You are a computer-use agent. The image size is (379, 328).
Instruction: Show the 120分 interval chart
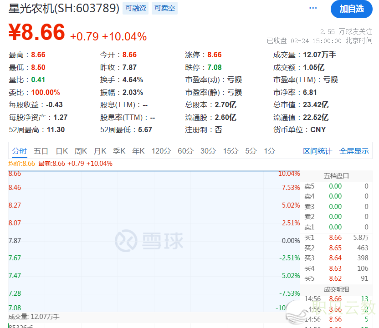point(161,151)
